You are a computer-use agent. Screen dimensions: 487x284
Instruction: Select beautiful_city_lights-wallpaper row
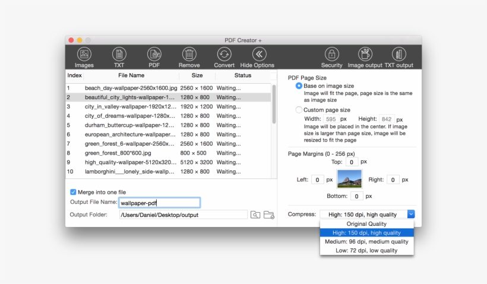click(x=168, y=97)
